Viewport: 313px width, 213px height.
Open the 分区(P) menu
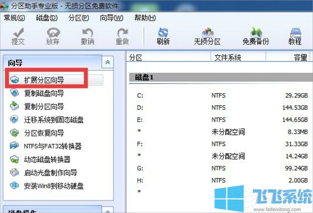78,18
